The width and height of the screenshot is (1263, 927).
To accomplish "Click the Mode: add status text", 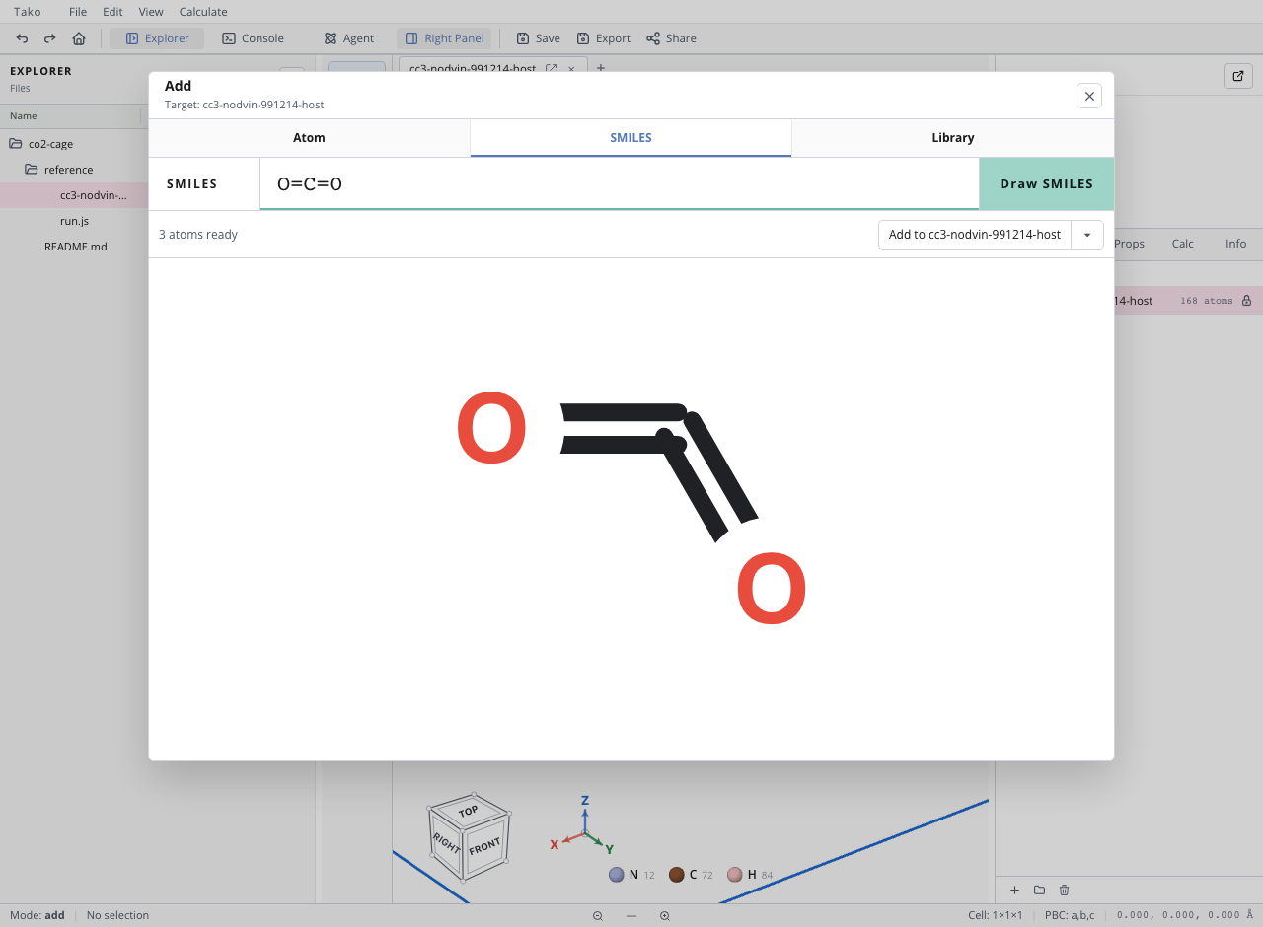I will (x=37, y=915).
